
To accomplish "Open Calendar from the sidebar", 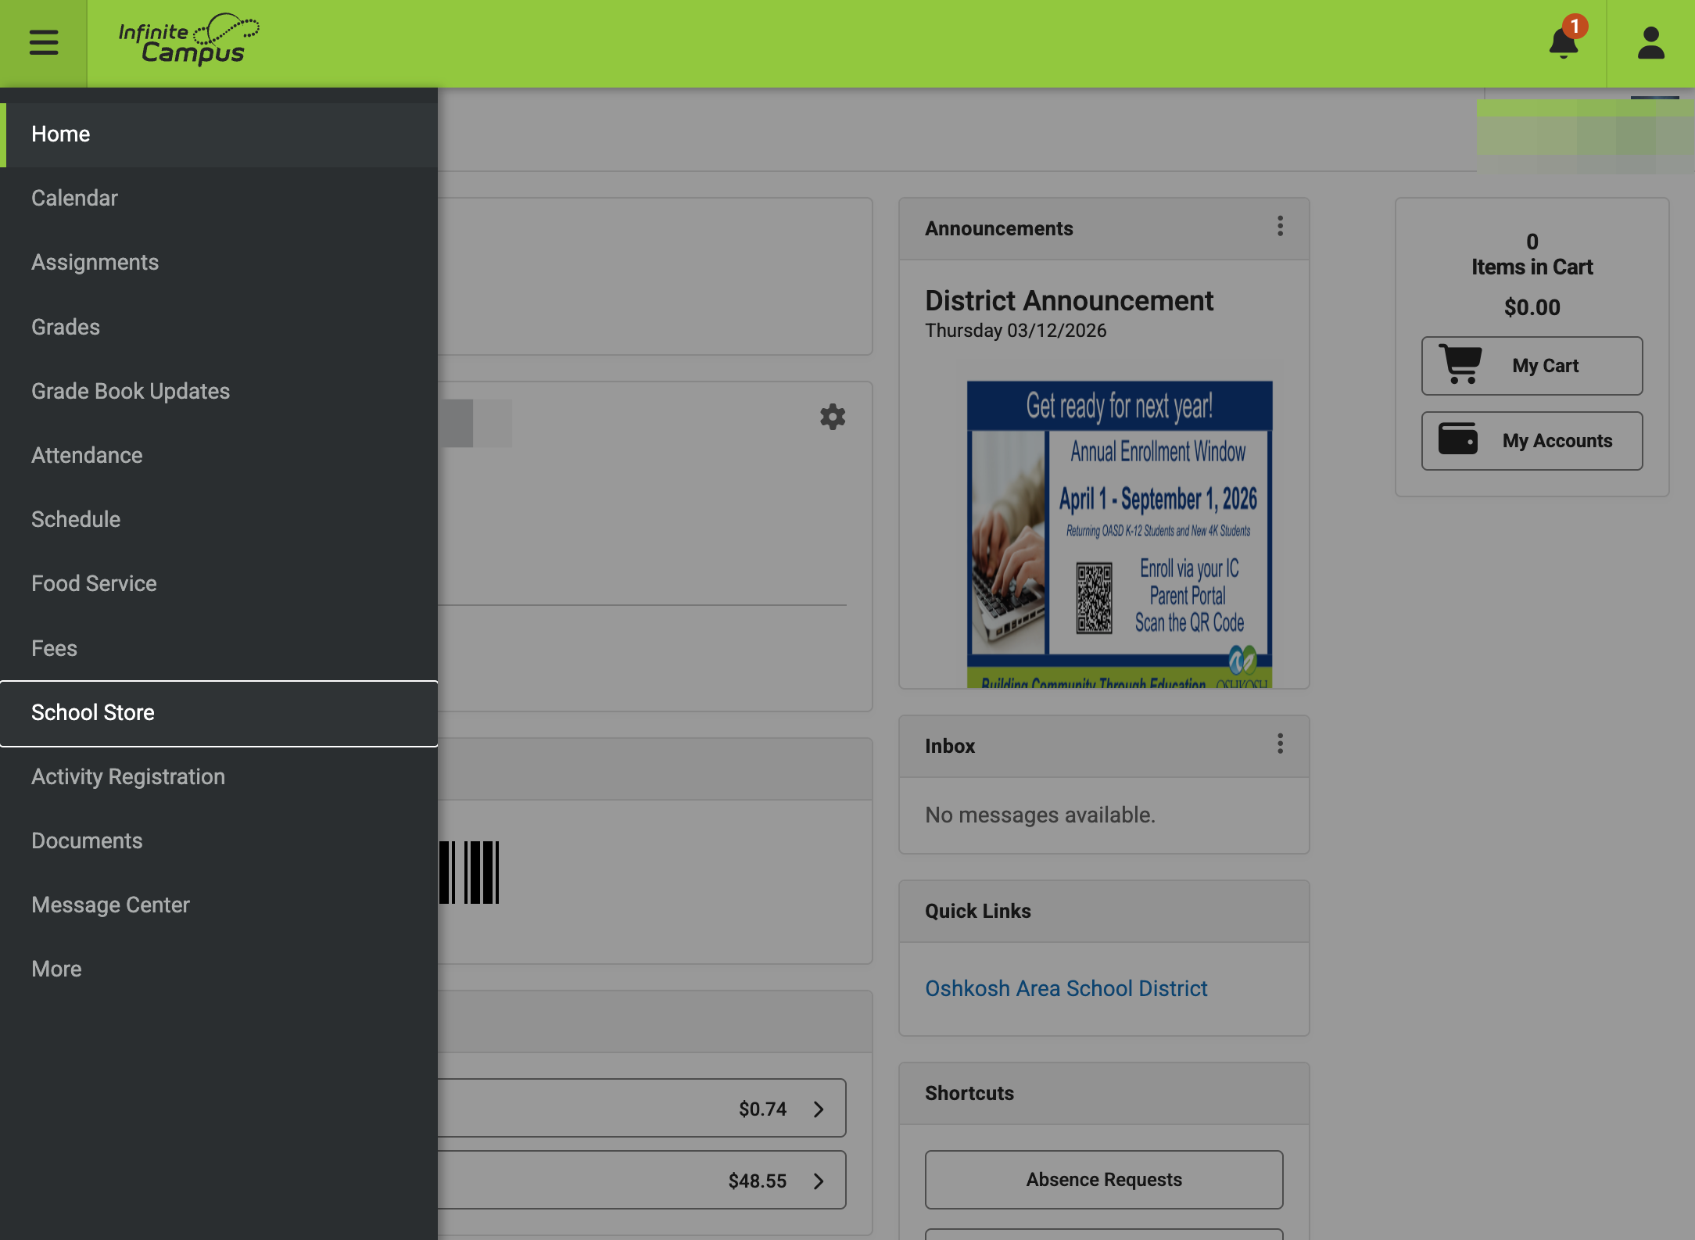I will (x=219, y=199).
